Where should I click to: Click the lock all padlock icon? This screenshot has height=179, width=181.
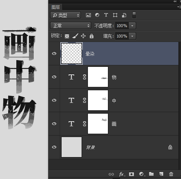pyautogui.click(x=92, y=36)
